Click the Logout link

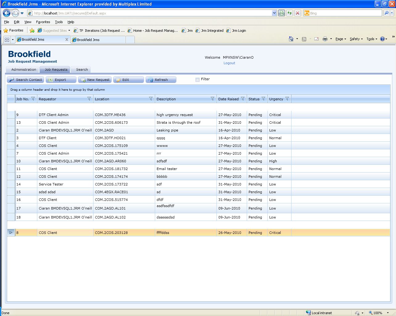[229, 63]
